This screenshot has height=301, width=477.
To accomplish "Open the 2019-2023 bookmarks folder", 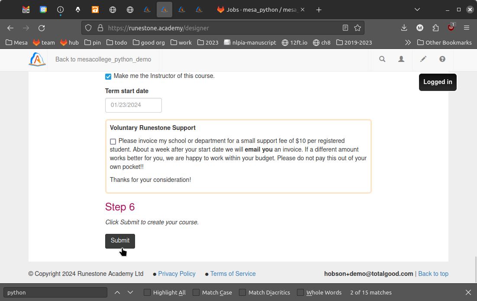I will (x=354, y=42).
